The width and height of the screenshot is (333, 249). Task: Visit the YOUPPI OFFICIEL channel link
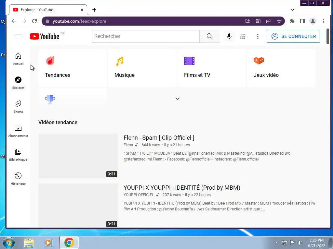click(139, 195)
